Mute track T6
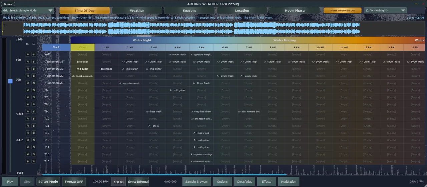427x187 pixels. (28, 90)
